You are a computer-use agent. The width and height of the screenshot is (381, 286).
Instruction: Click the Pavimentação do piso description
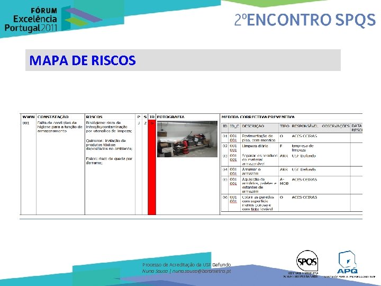259,138
